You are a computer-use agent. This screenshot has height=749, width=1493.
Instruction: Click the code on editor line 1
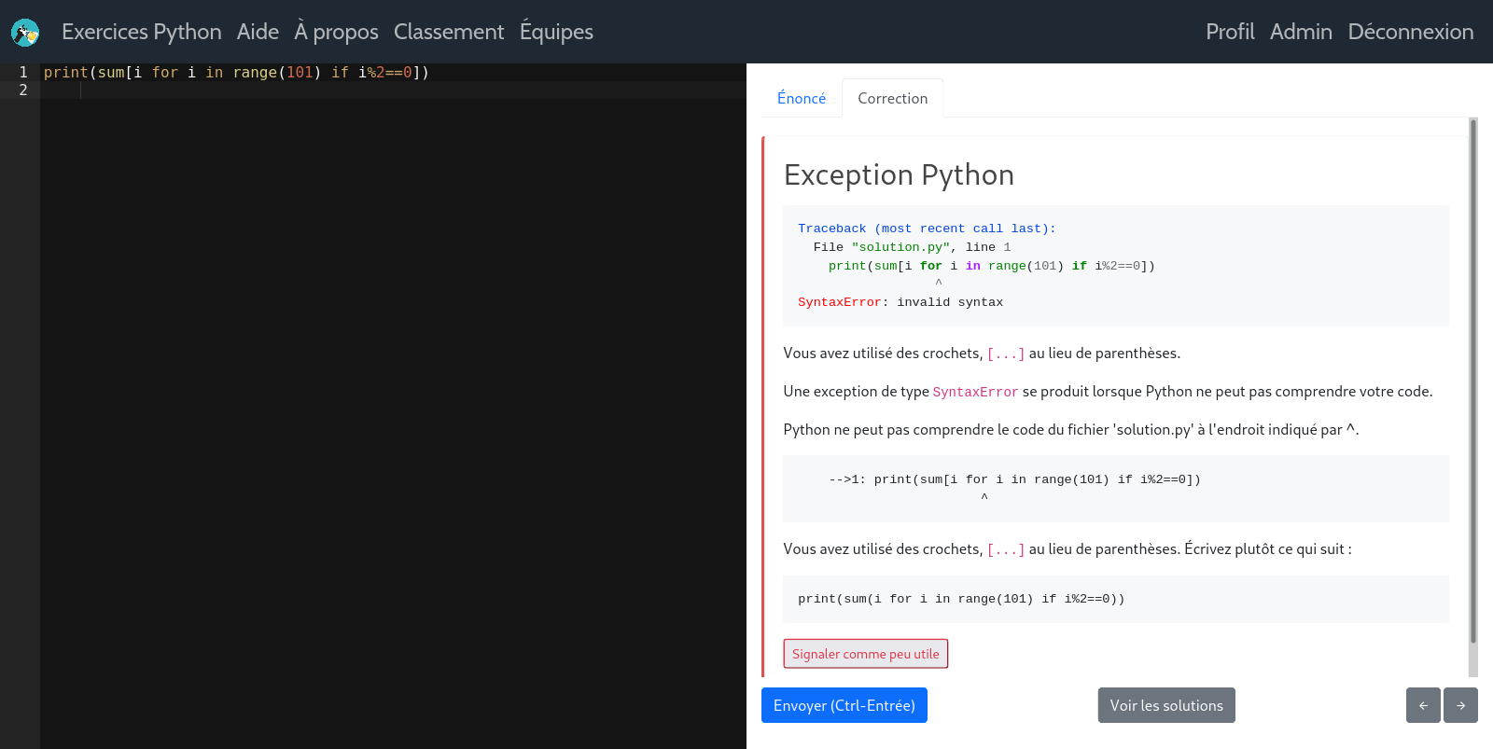coord(236,72)
